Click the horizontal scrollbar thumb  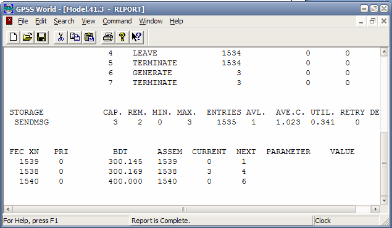point(184,209)
